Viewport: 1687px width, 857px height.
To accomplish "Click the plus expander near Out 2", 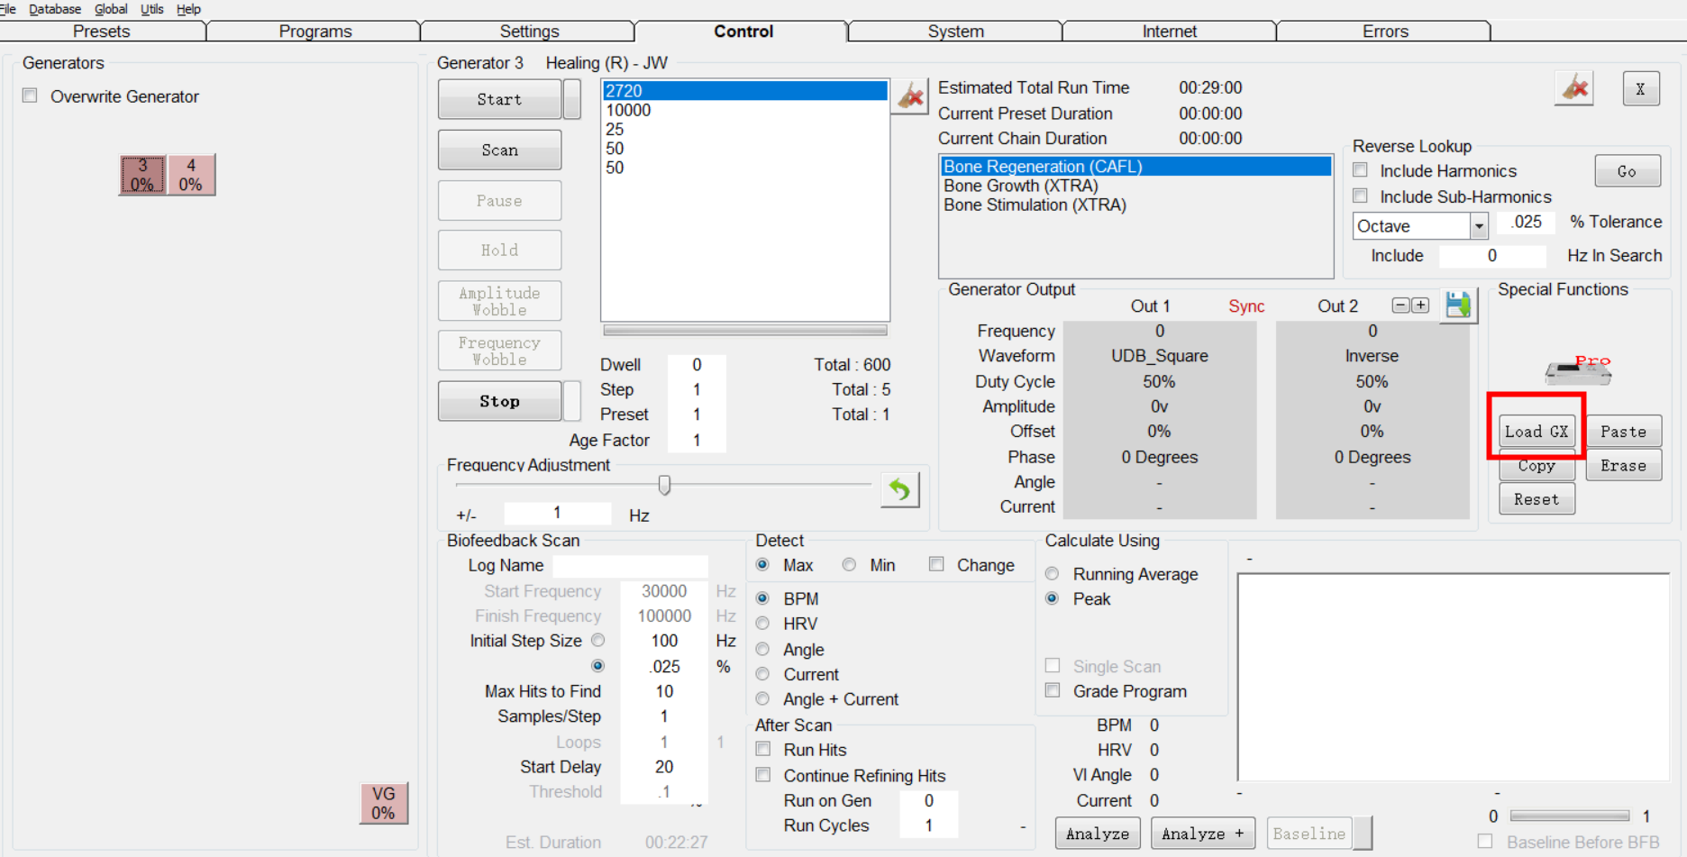I will (x=1420, y=305).
